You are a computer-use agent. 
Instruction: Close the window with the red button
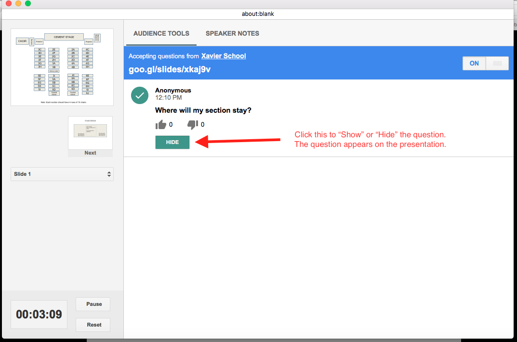click(x=9, y=4)
